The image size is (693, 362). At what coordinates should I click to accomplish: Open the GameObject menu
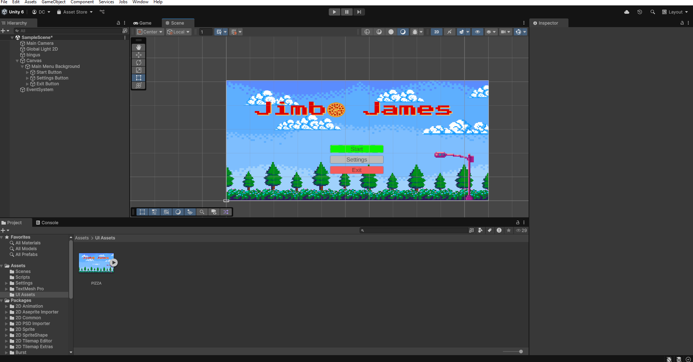coord(54,2)
